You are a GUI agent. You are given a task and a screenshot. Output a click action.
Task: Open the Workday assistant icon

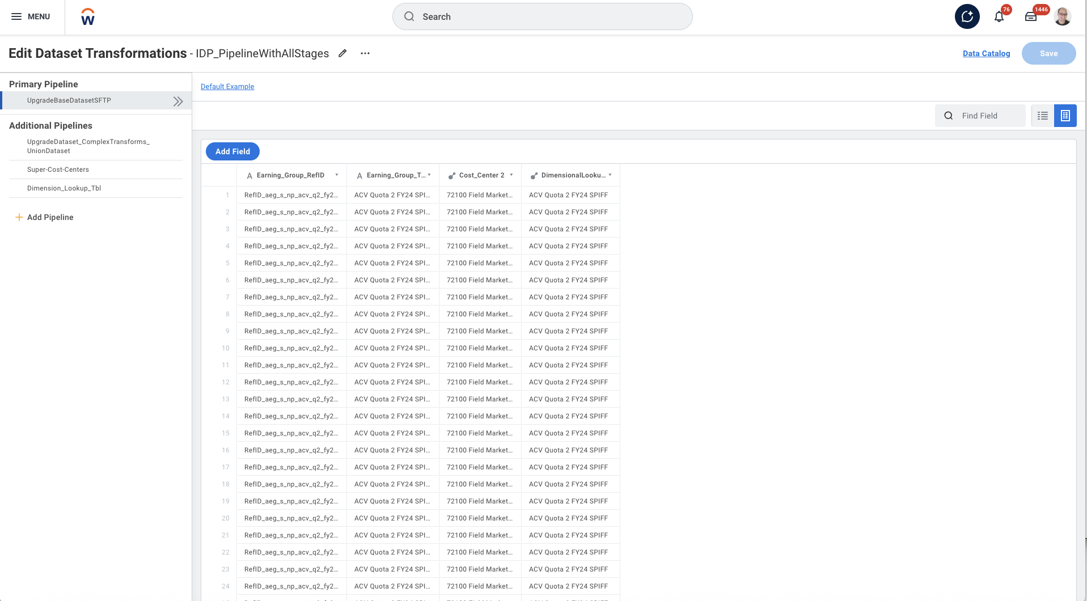pyautogui.click(x=967, y=16)
